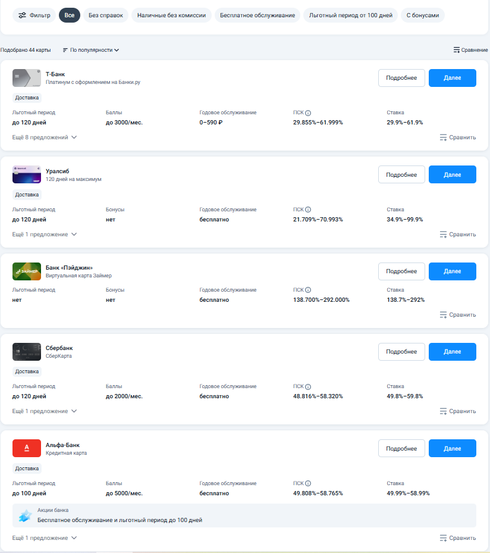Open the Фильтр sliders icon
The height and width of the screenshot is (553, 490).
22,15
